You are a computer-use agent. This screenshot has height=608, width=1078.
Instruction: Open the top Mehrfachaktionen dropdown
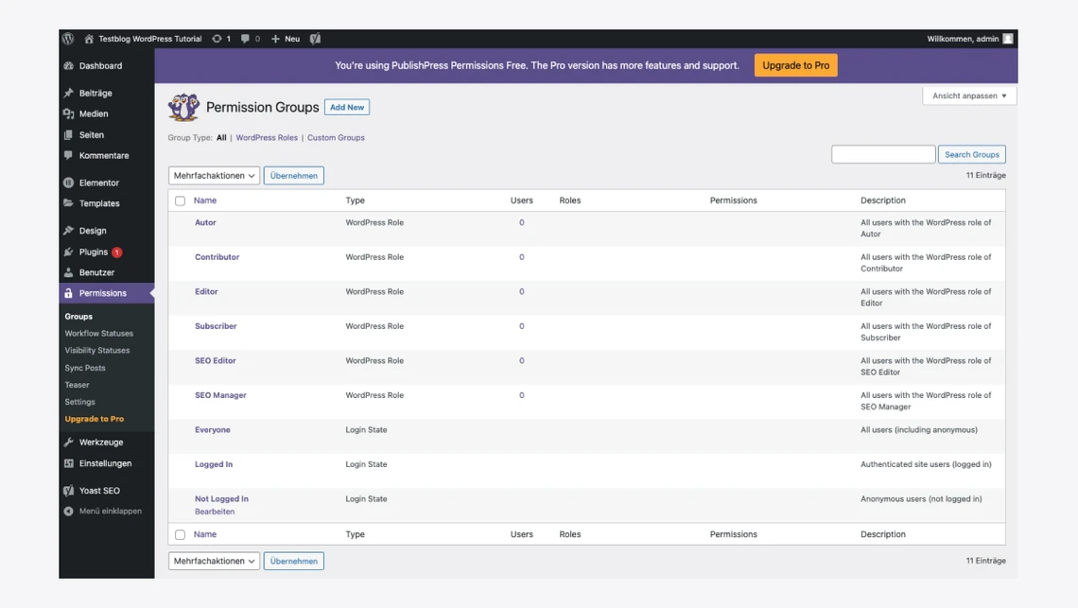(214, 176)
